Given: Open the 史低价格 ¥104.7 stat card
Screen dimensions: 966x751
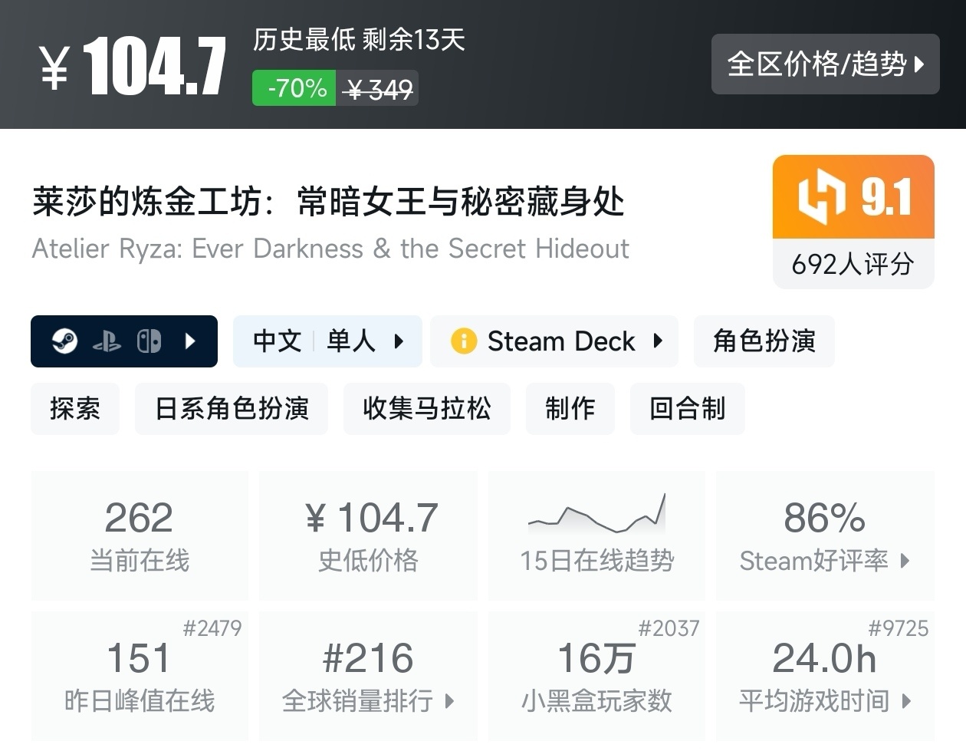Looking at the screenshot, I should [x=369, y=535].
